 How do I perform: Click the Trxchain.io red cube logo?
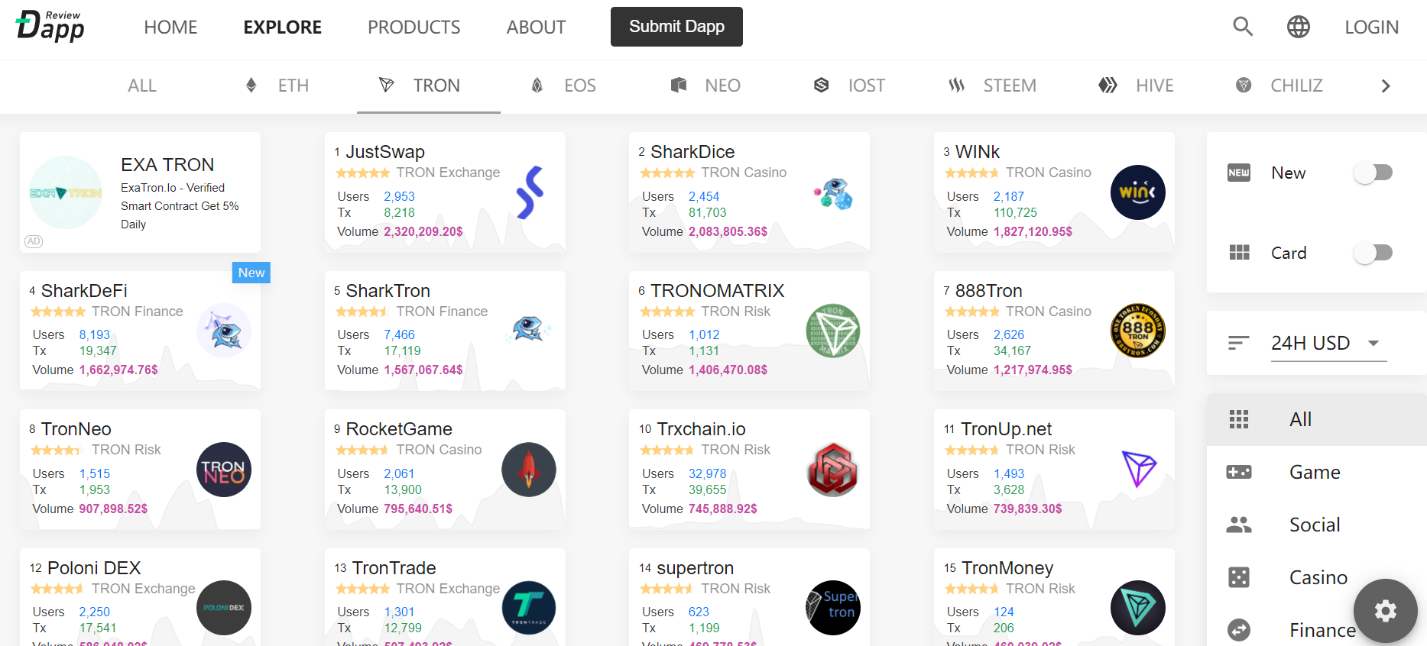point(833,470)
